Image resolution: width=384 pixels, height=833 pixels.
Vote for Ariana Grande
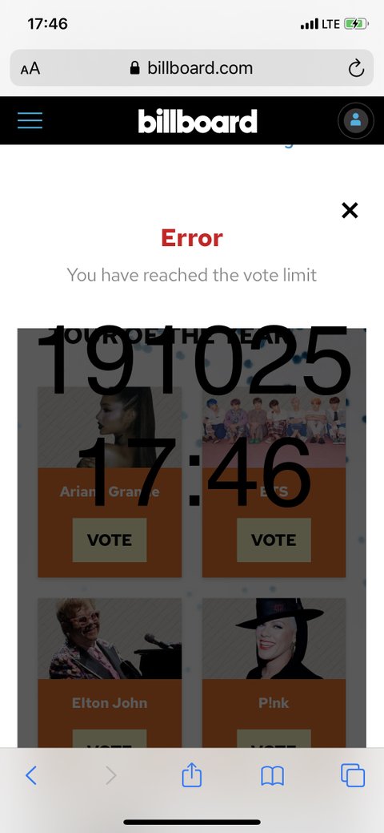(x=110, y=540)
